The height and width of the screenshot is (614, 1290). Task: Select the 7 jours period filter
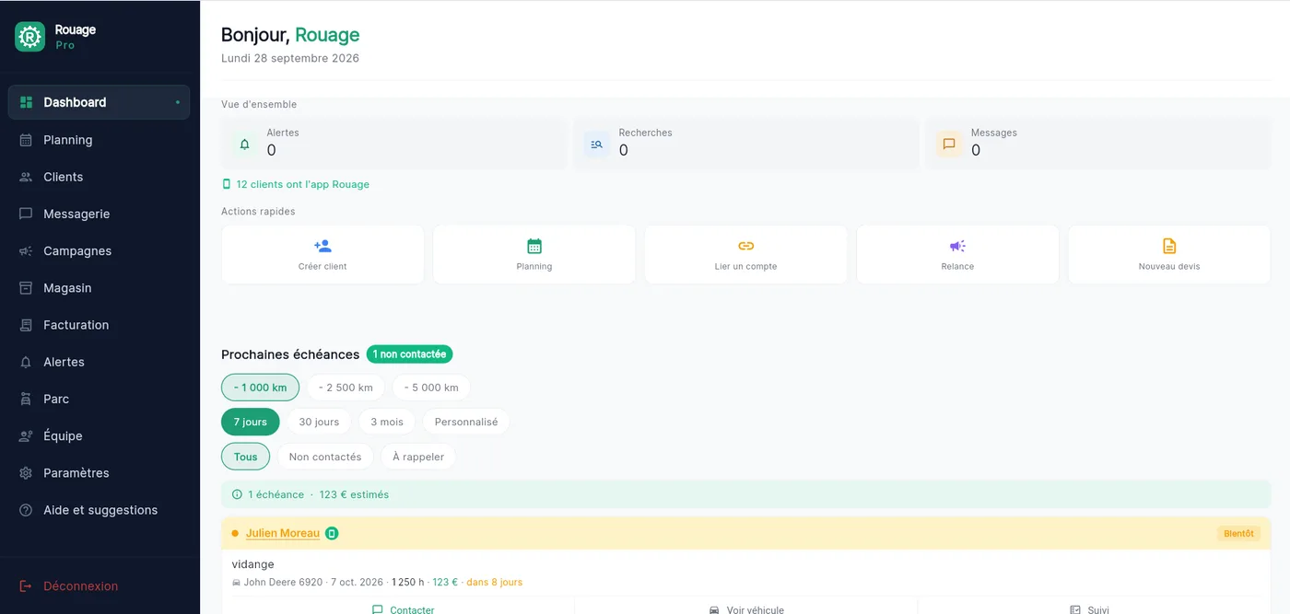250,422
